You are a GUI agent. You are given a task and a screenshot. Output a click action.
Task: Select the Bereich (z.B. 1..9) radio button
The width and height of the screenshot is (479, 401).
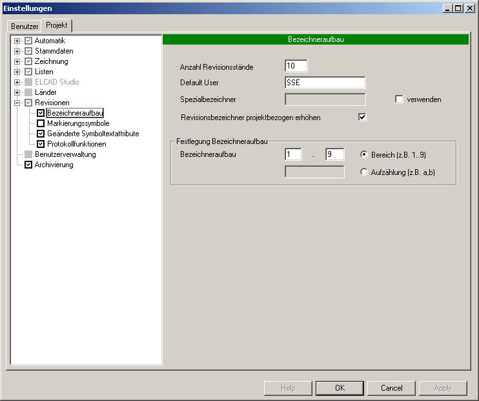point(364,155)
